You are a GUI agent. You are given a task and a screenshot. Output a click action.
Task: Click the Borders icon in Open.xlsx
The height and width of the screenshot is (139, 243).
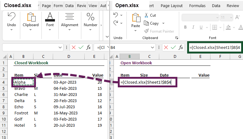point(214,27)
